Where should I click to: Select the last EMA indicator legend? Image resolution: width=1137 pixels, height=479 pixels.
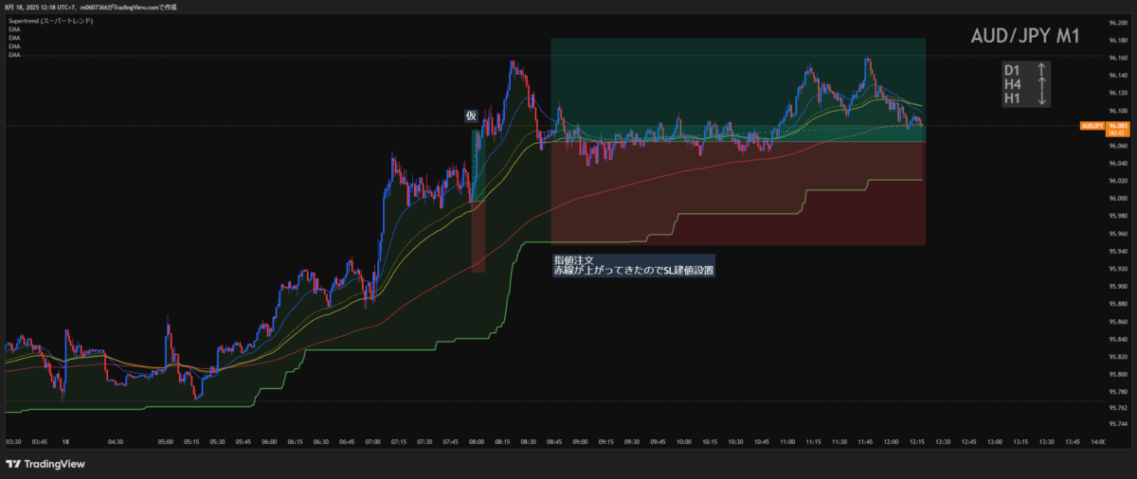(x=14, y=55)
